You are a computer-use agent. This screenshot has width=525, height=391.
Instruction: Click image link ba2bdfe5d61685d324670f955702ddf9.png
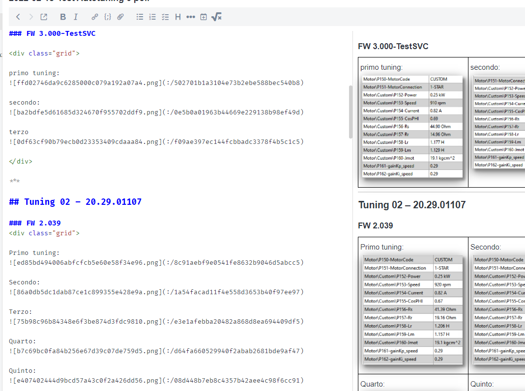point(156,112)
